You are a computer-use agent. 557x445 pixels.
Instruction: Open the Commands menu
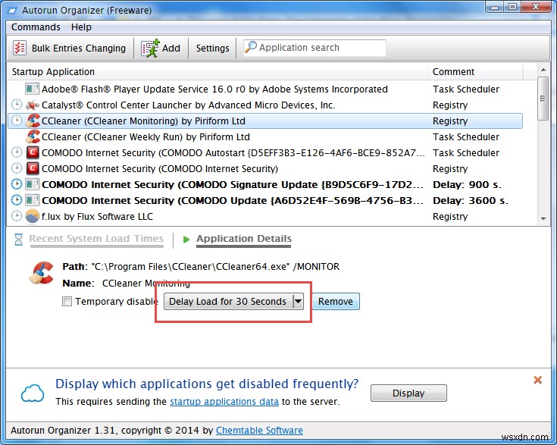(36, 27)
